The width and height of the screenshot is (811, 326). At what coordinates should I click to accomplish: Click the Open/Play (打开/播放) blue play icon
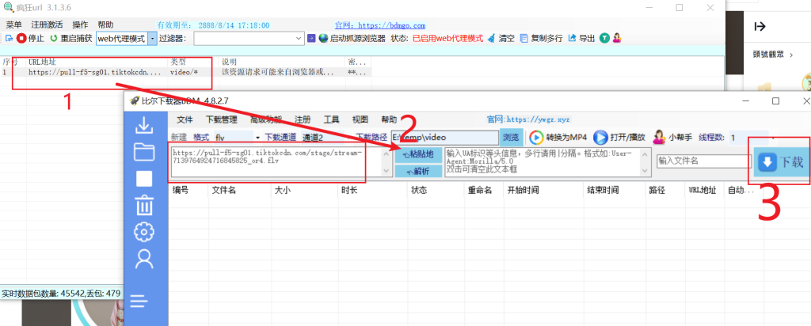(x=600, y=137)
